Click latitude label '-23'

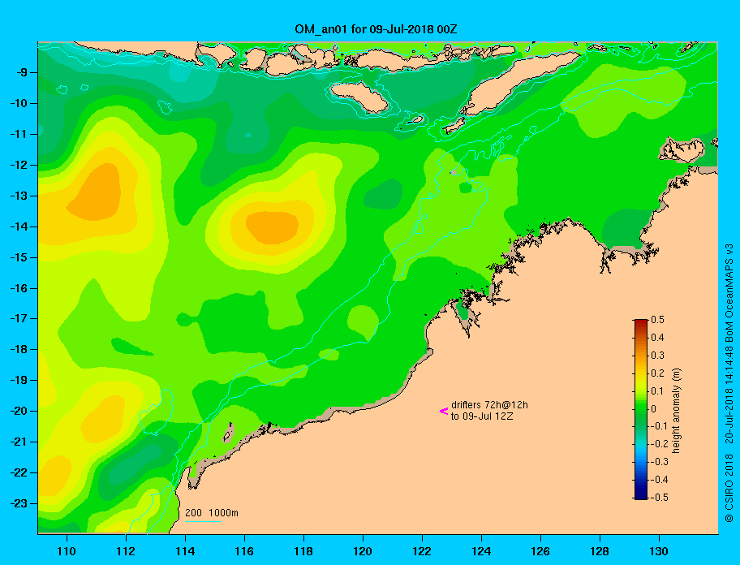click(19, 503)
